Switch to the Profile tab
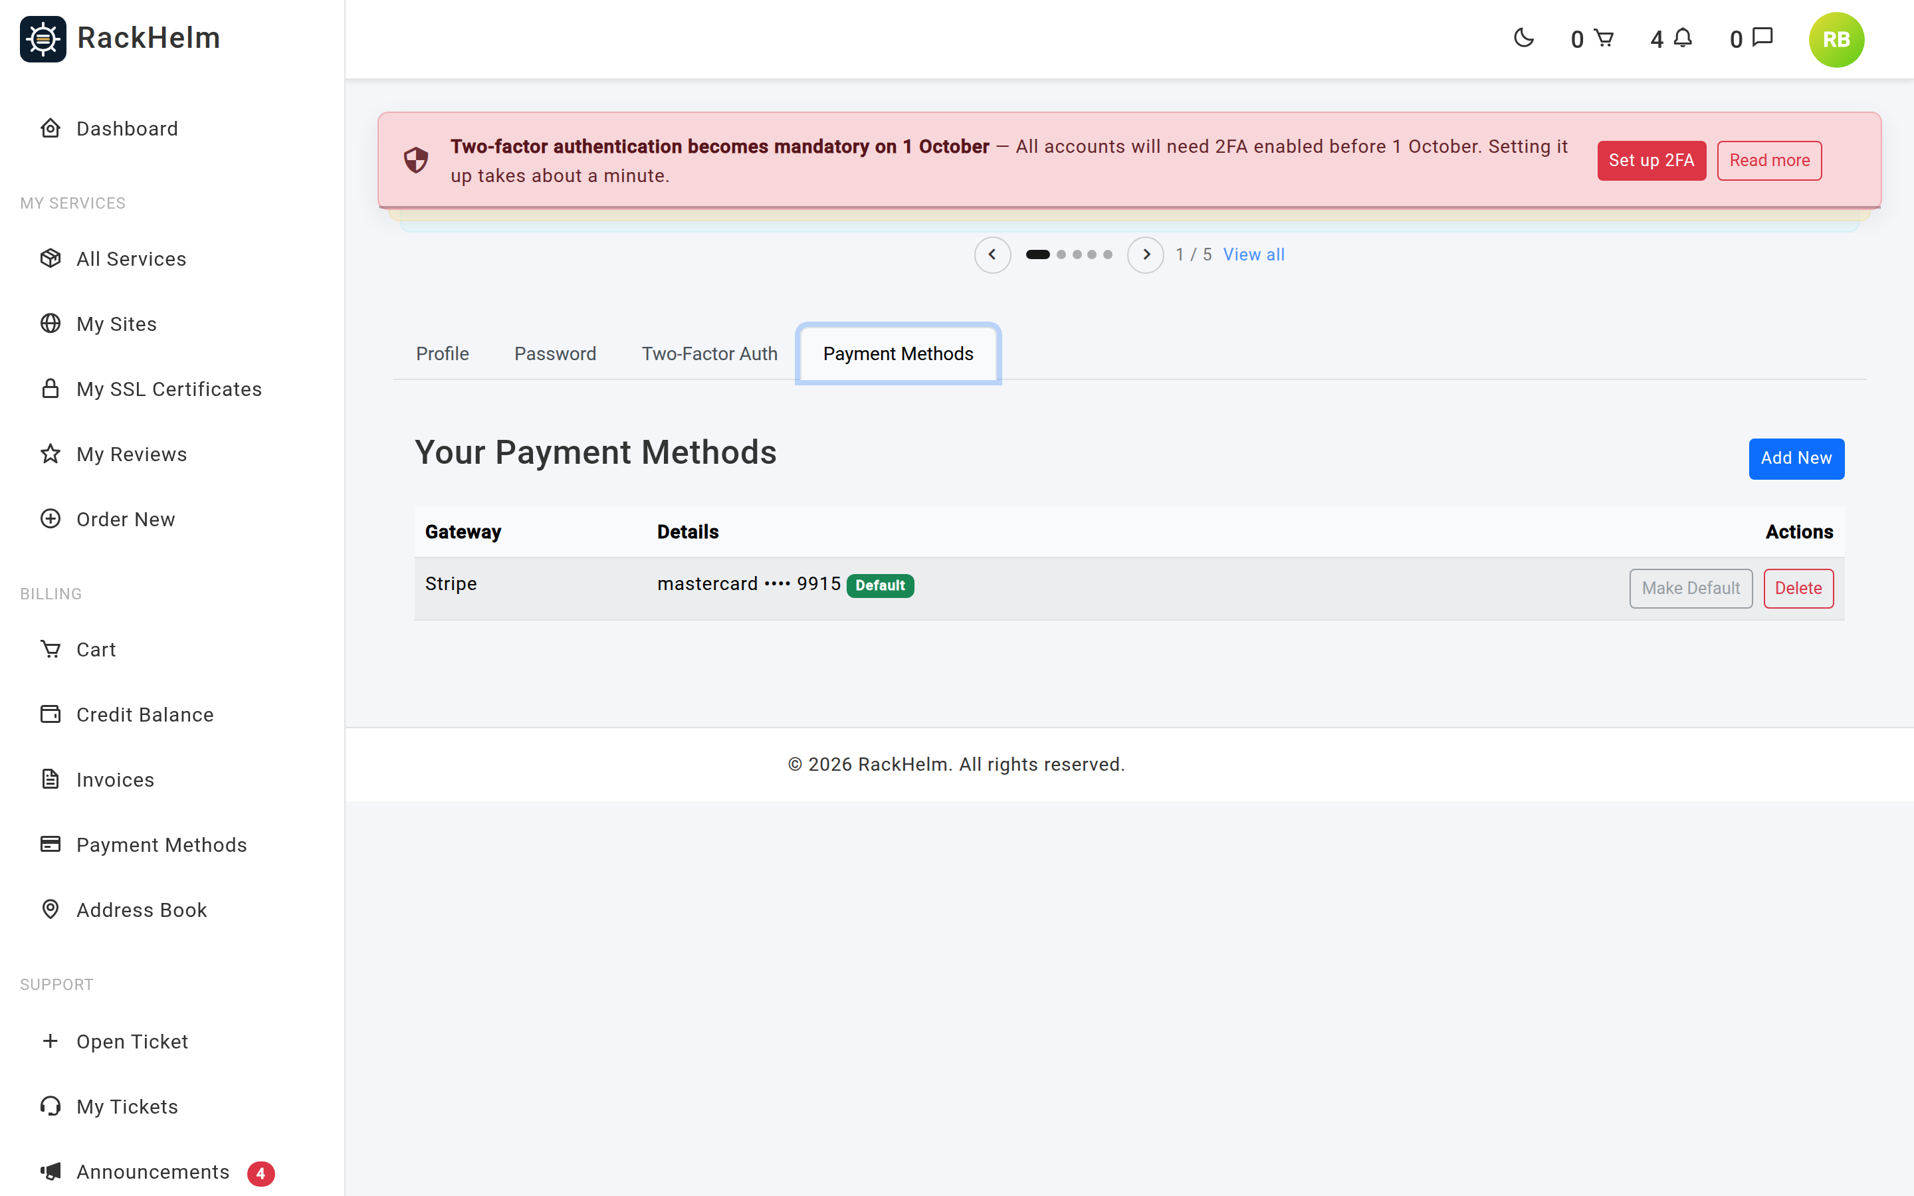The width and height of the screenshot is (1914, 1196). coord(443,353)
